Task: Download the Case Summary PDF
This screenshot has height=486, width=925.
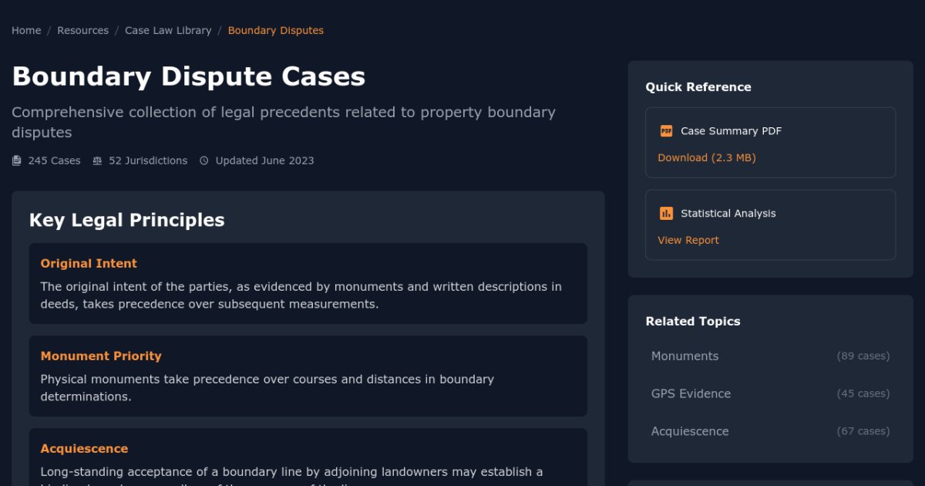Action: click(706, 157)
